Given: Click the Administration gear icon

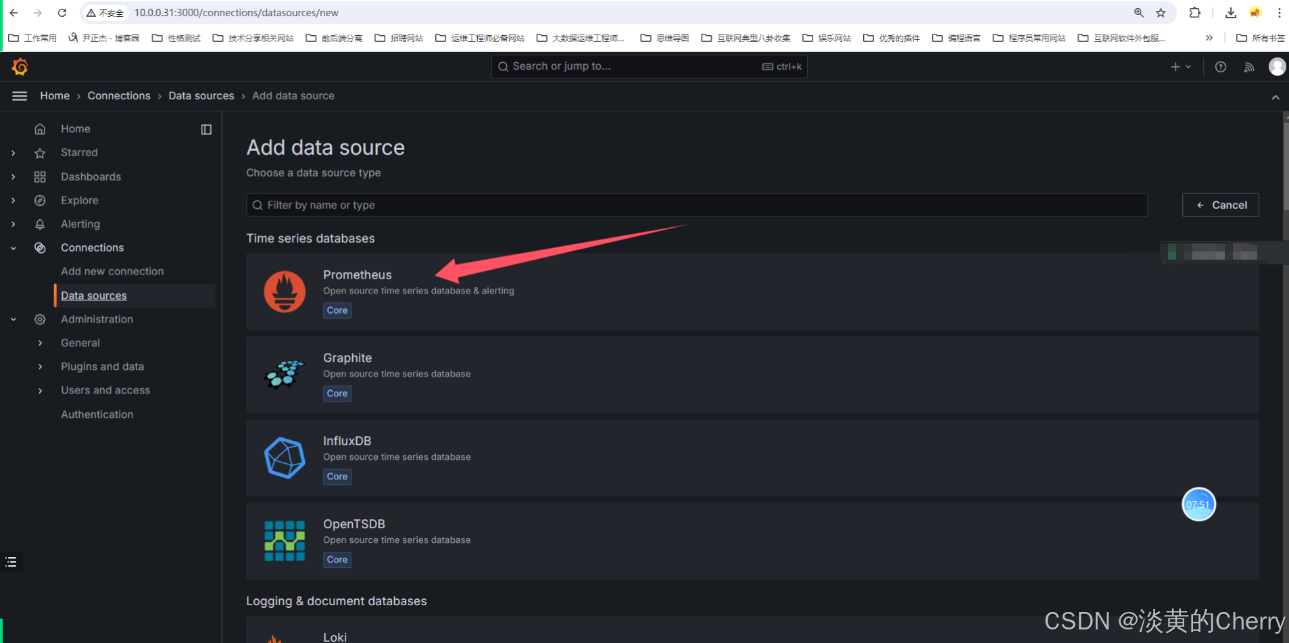Looking at the screenshot, I should pyautogui.click(x=40, y=319).
